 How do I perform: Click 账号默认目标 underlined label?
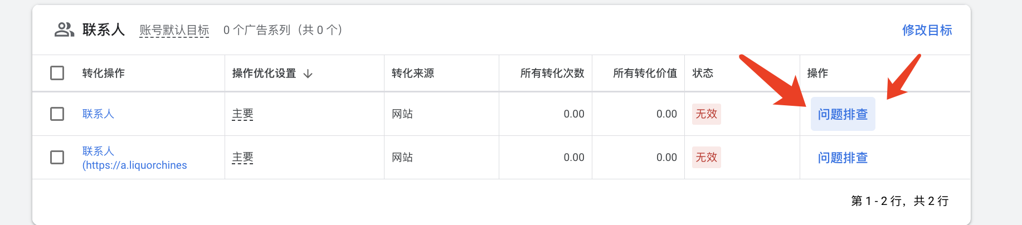coord(174,30)
